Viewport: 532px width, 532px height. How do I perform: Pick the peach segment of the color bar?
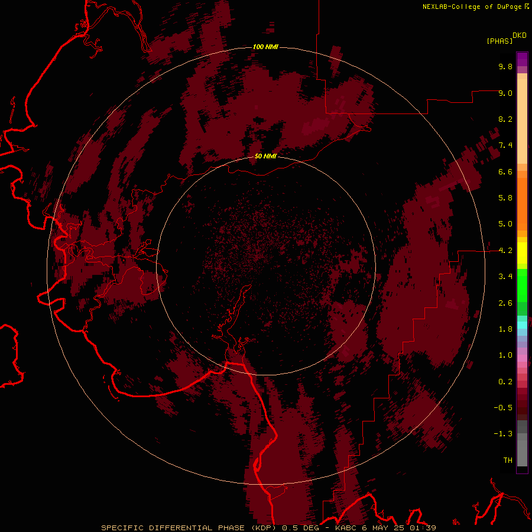pyautogui.click(x=522, y=122)
